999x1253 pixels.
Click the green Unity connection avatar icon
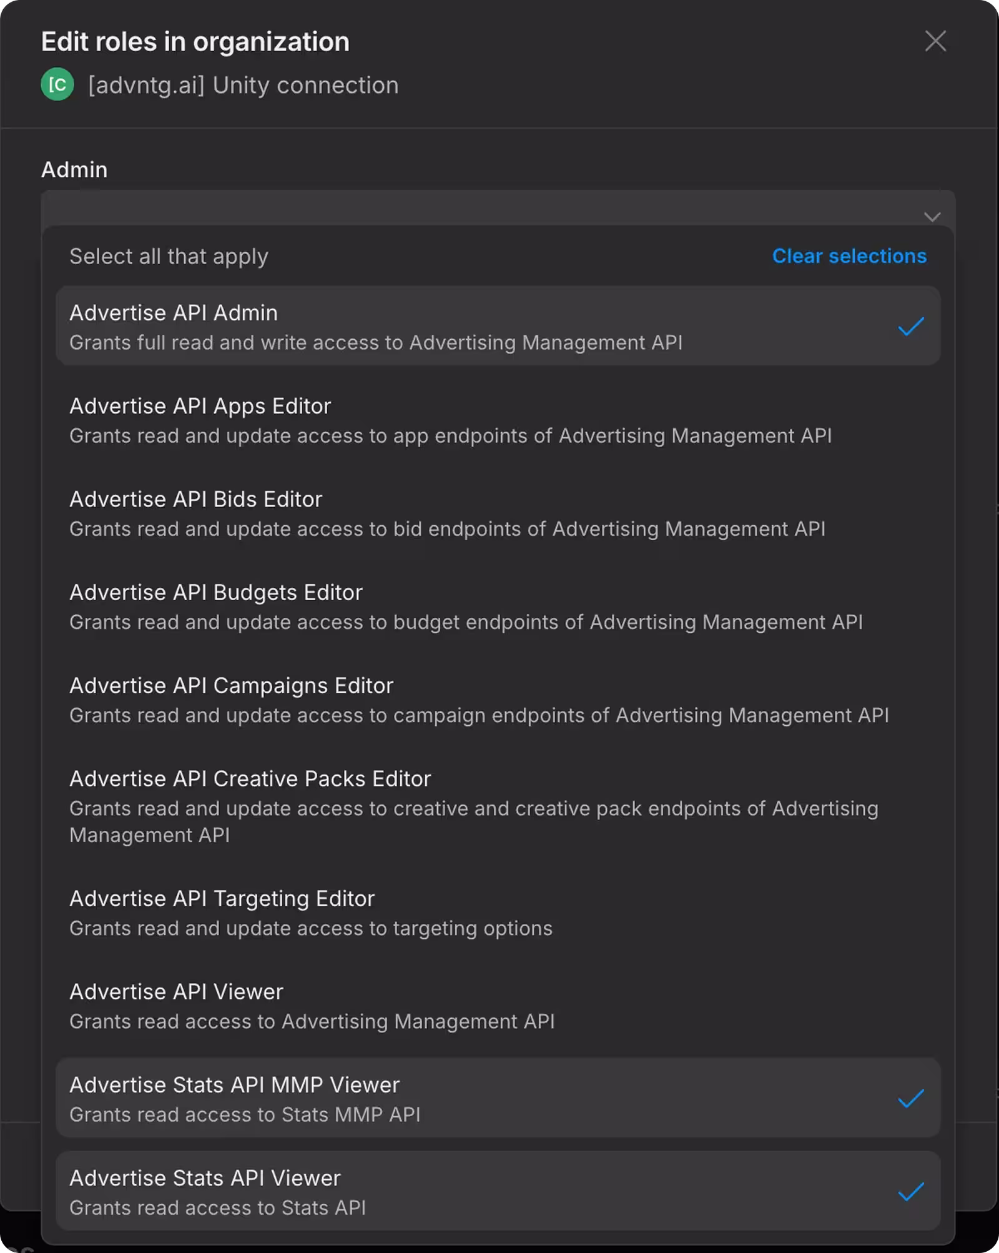click(x=57, y=84)
